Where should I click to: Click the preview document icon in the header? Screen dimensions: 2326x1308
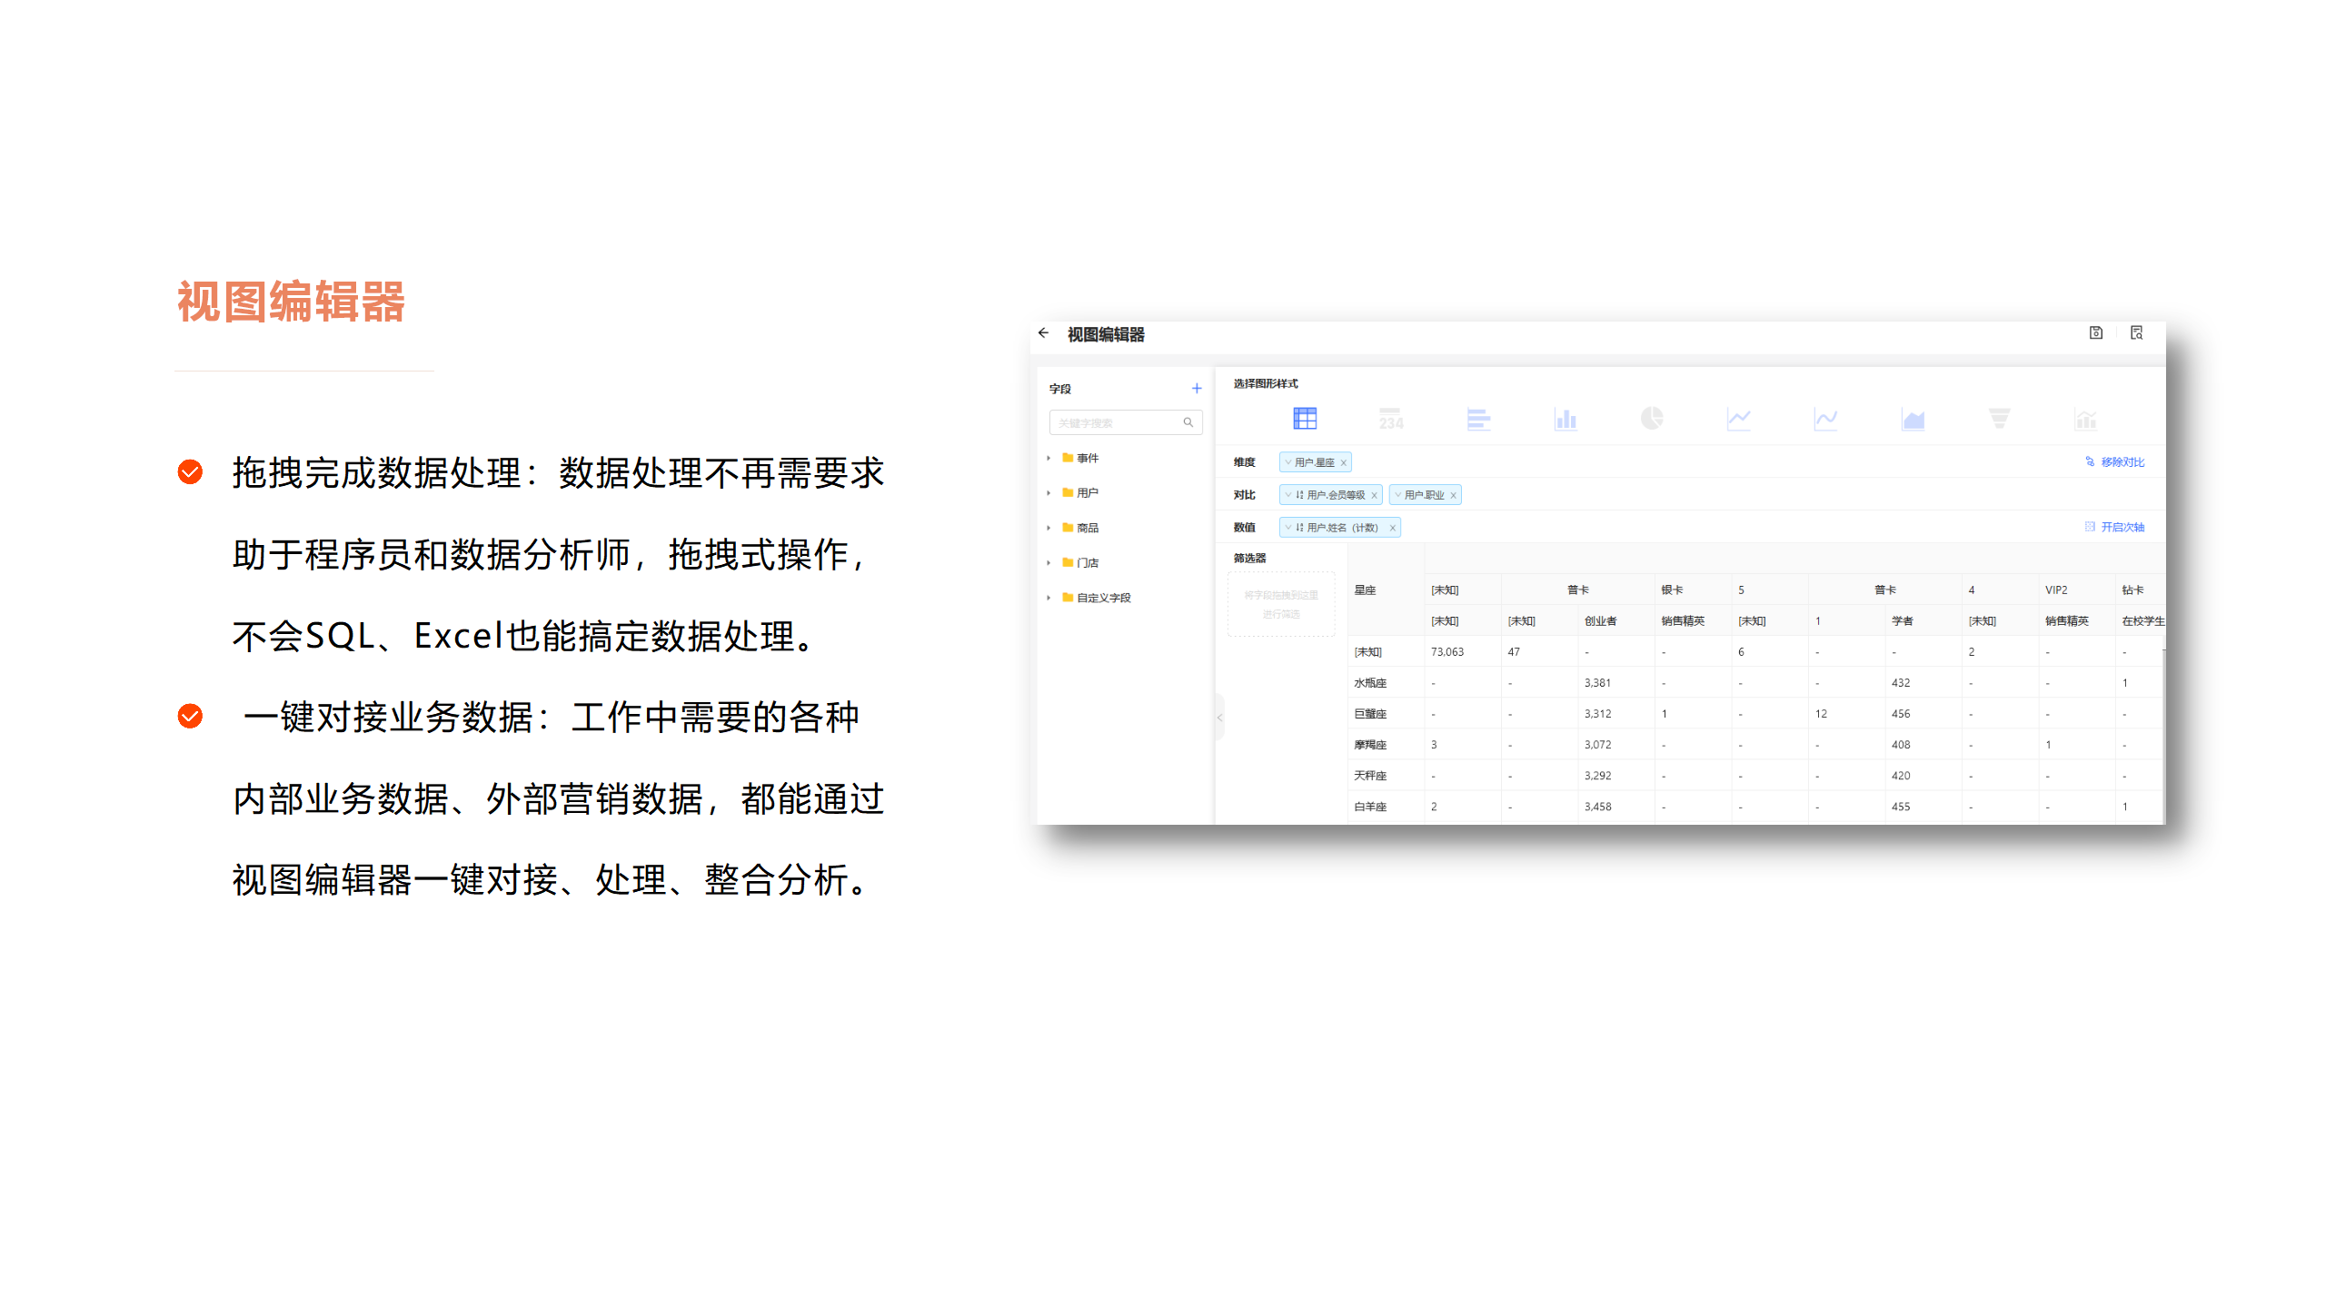(2136, 333)
